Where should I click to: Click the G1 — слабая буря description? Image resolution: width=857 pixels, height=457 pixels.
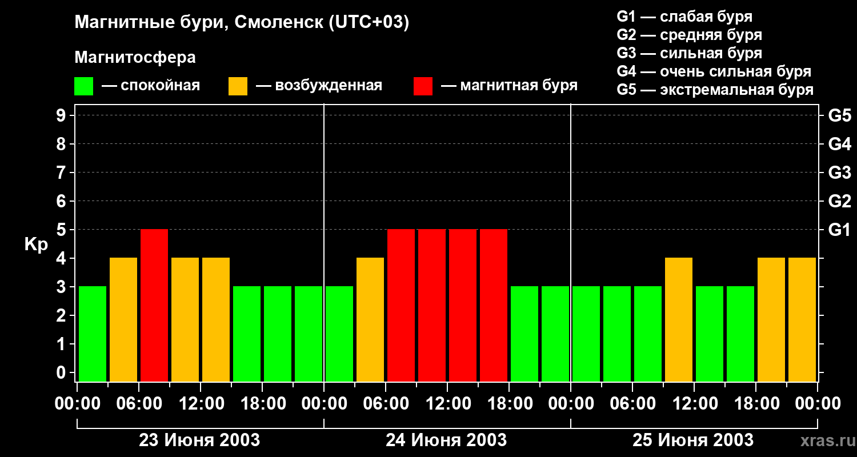[x=684, y=17]
